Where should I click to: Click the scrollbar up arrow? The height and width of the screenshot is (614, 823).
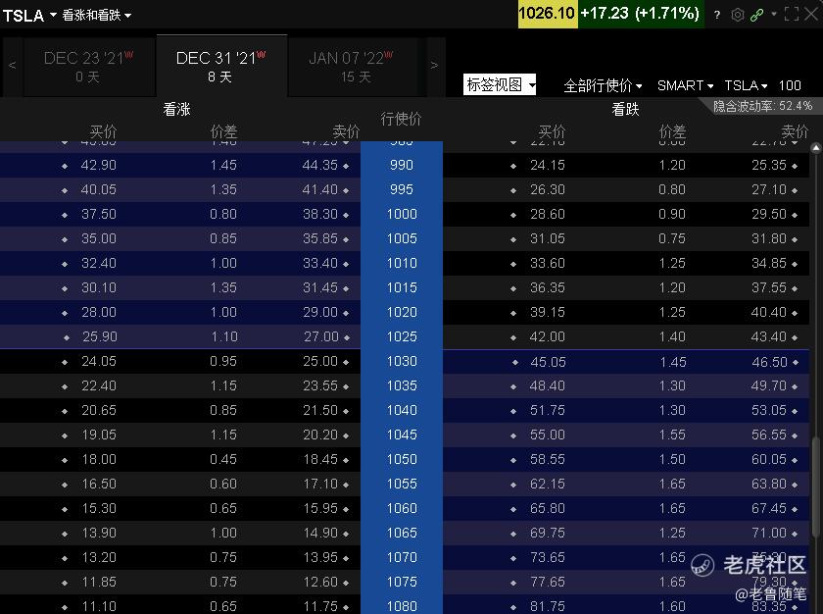tap(815, 148)
